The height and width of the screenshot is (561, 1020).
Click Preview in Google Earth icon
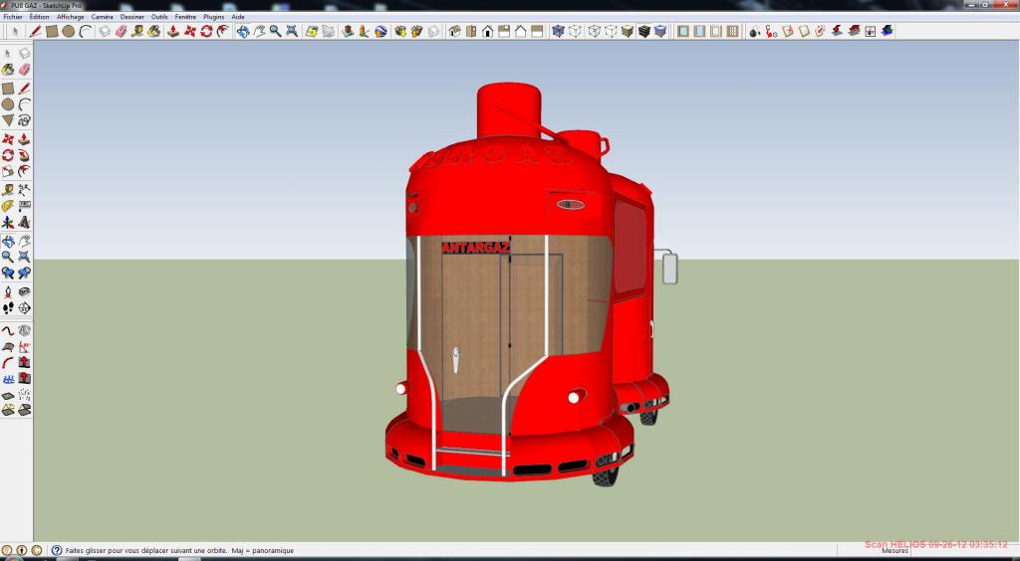[x=382, y=31]
